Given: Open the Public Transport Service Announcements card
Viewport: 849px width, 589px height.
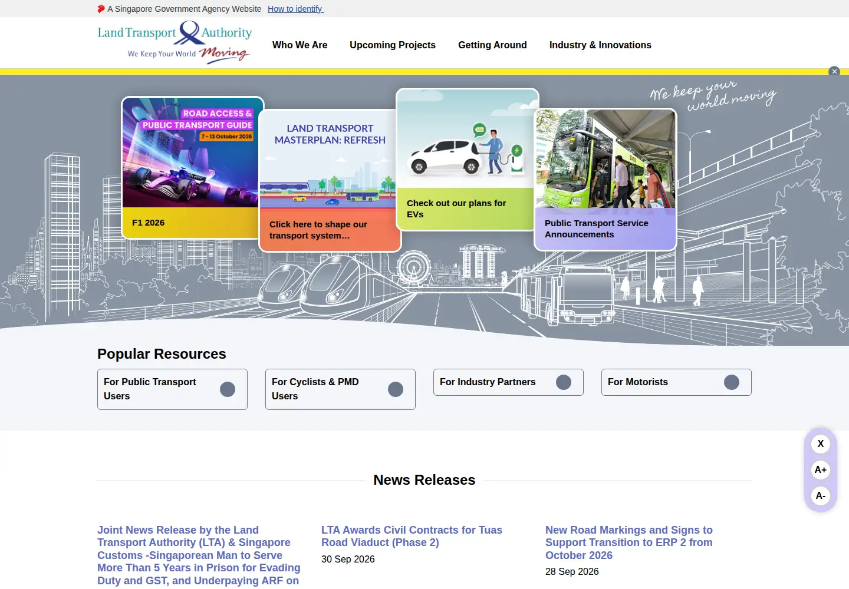Looking at the screenshot, I should pyautogui.click(x=606, y=180).
